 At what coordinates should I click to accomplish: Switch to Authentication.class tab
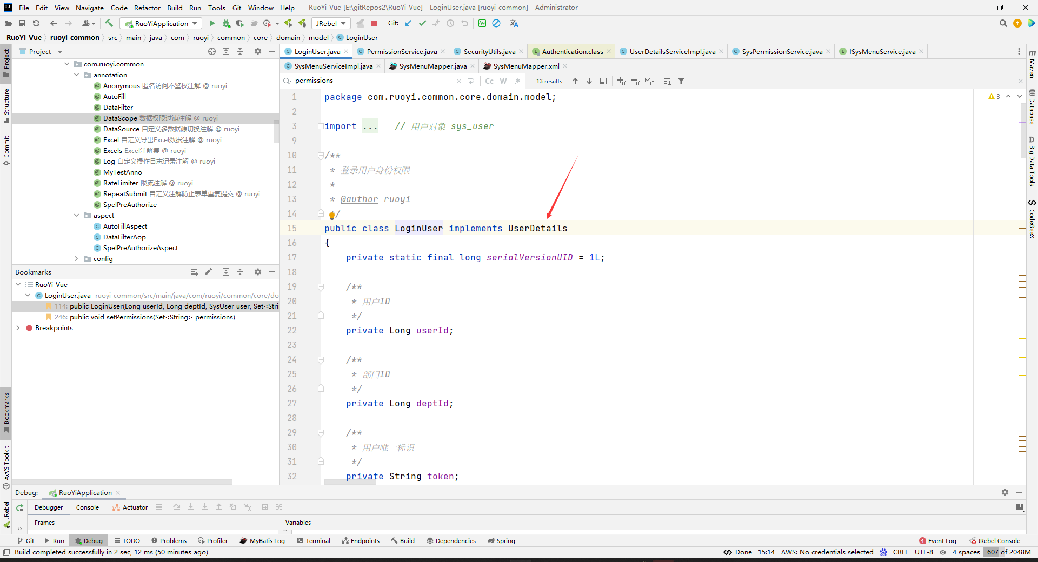[x=572, y=51]
